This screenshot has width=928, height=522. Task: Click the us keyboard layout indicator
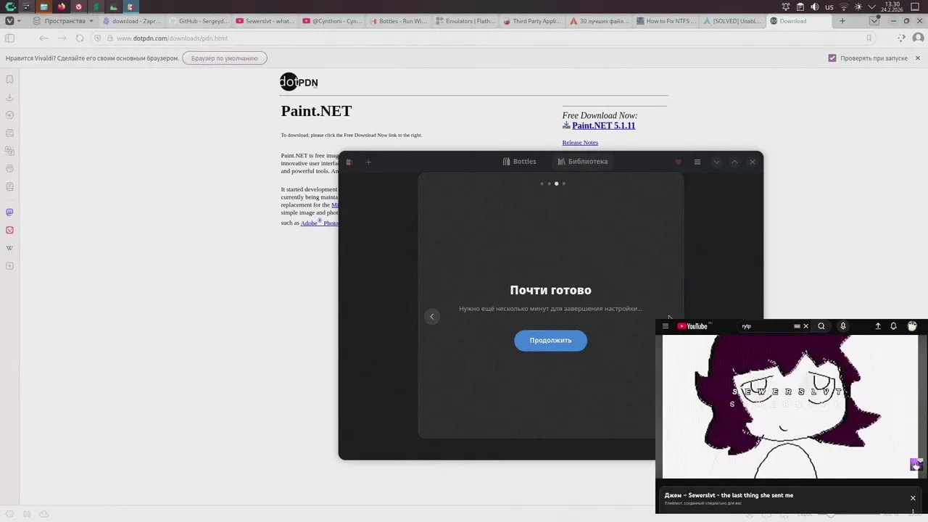829,7
